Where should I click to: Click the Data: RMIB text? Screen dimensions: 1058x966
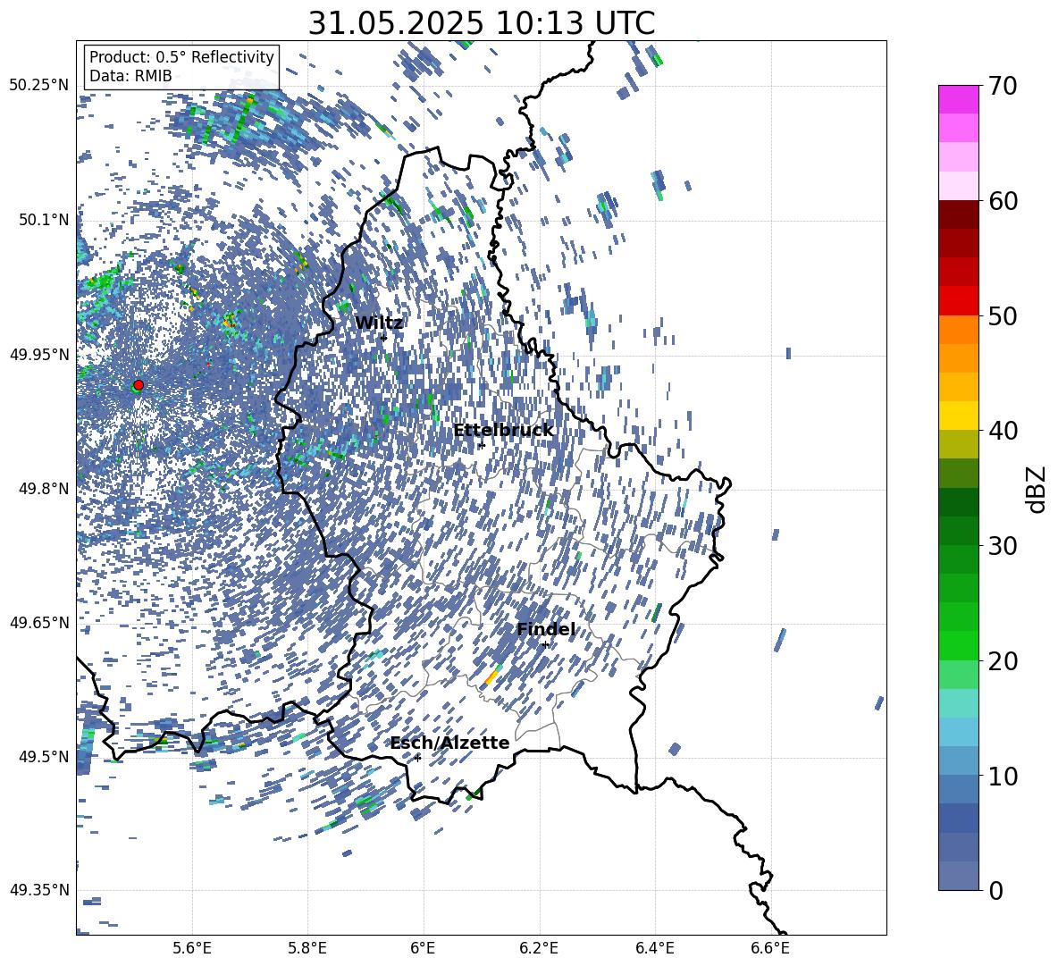pos(130,76)
